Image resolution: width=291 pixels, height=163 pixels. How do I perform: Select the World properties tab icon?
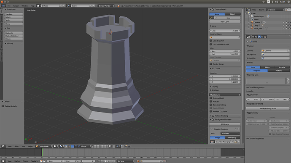tap(262, 37)
